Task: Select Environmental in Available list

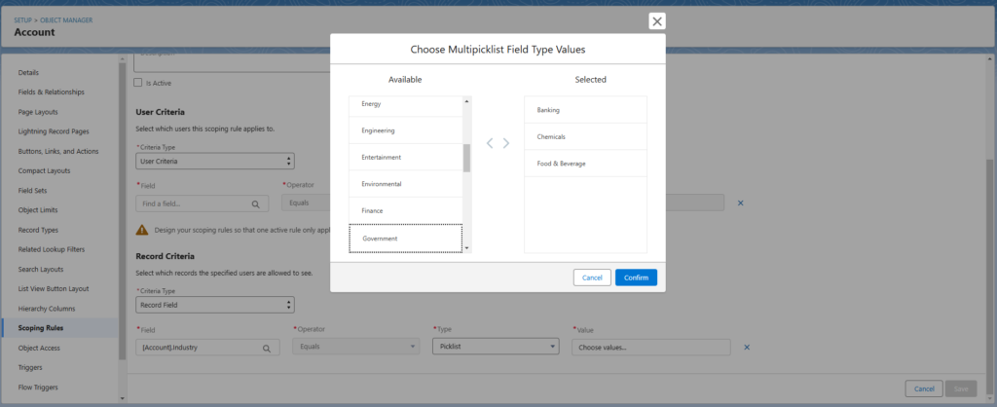Action: 406,184
